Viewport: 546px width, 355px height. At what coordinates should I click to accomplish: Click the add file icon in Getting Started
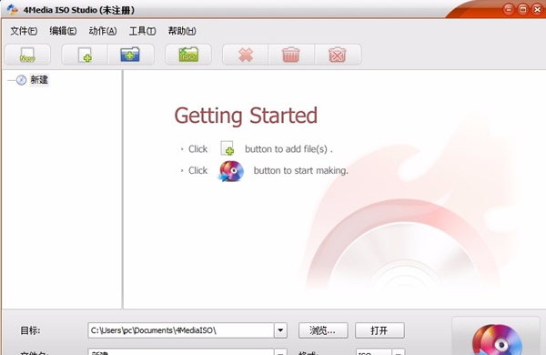pyautogui.click(x=227, y=148)
